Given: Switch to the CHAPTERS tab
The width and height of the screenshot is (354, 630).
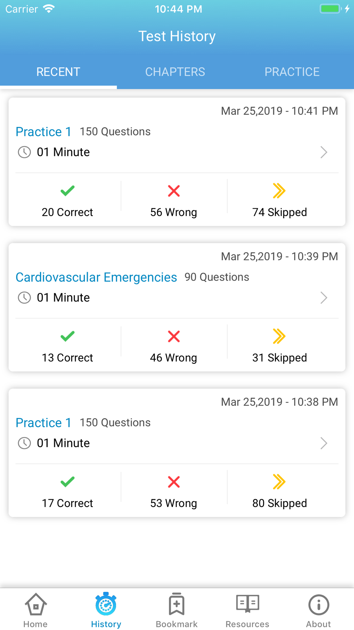Looking at the screenshot, I should [175, 72].
